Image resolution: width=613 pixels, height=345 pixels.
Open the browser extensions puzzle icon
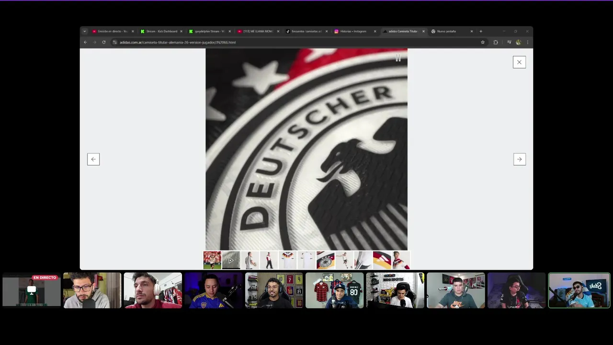pos(496,42)
